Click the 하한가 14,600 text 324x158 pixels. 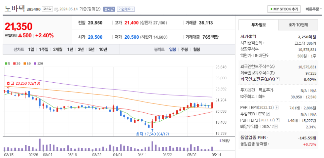(x=154, y=37)
